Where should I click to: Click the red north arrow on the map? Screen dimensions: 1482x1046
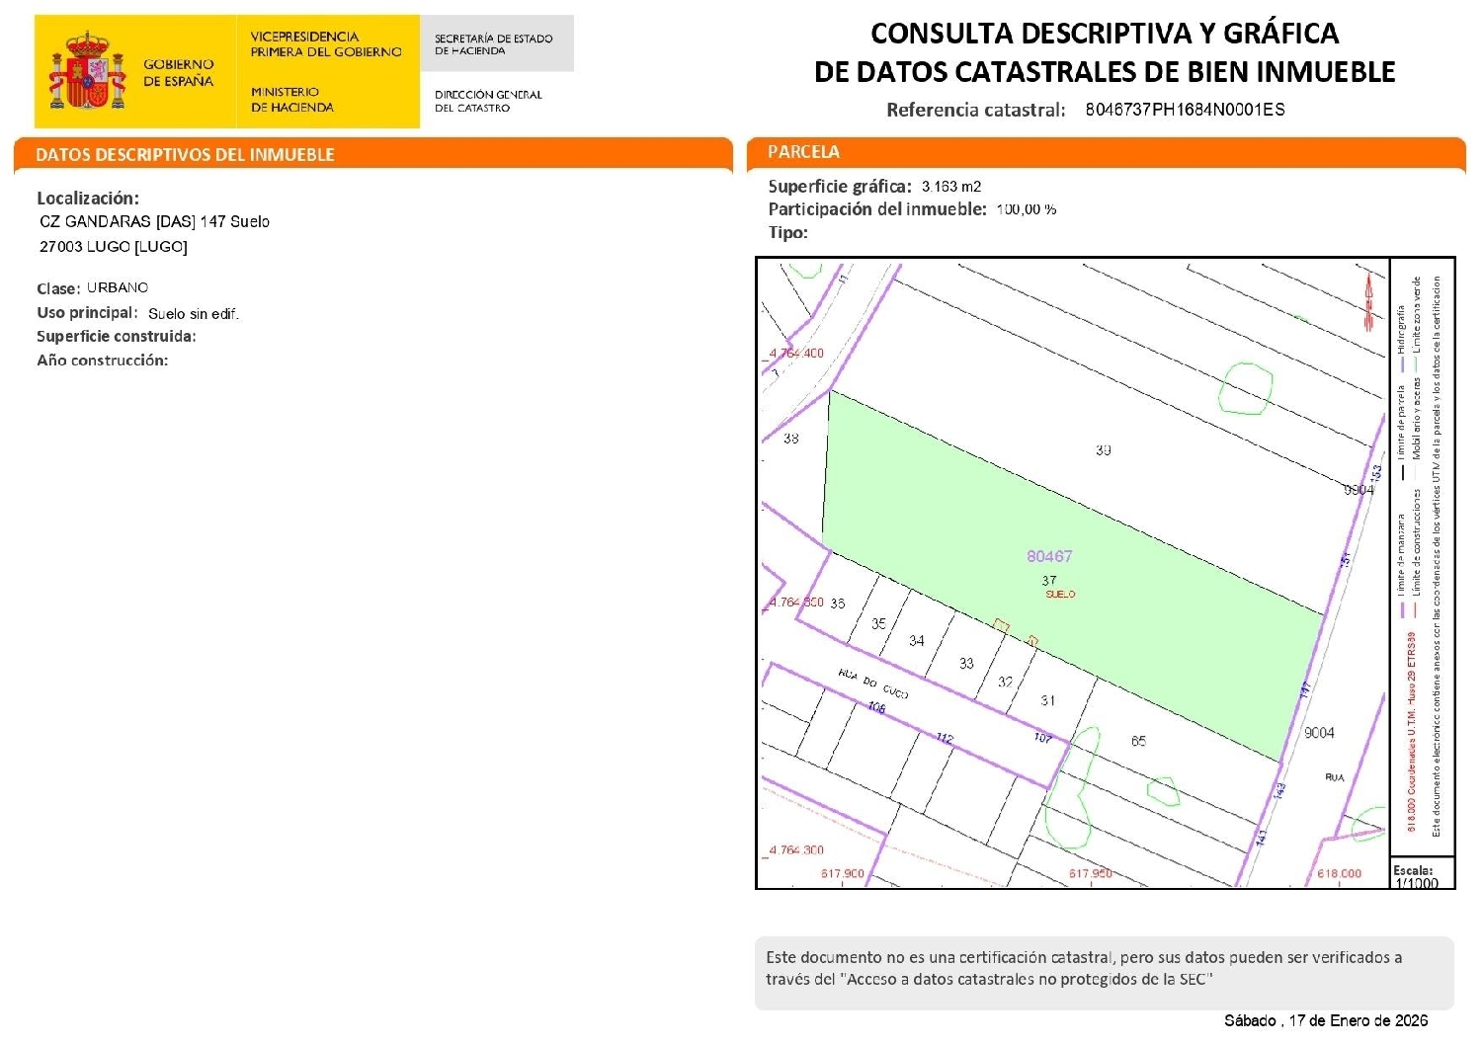click(x=1369, y=300)
